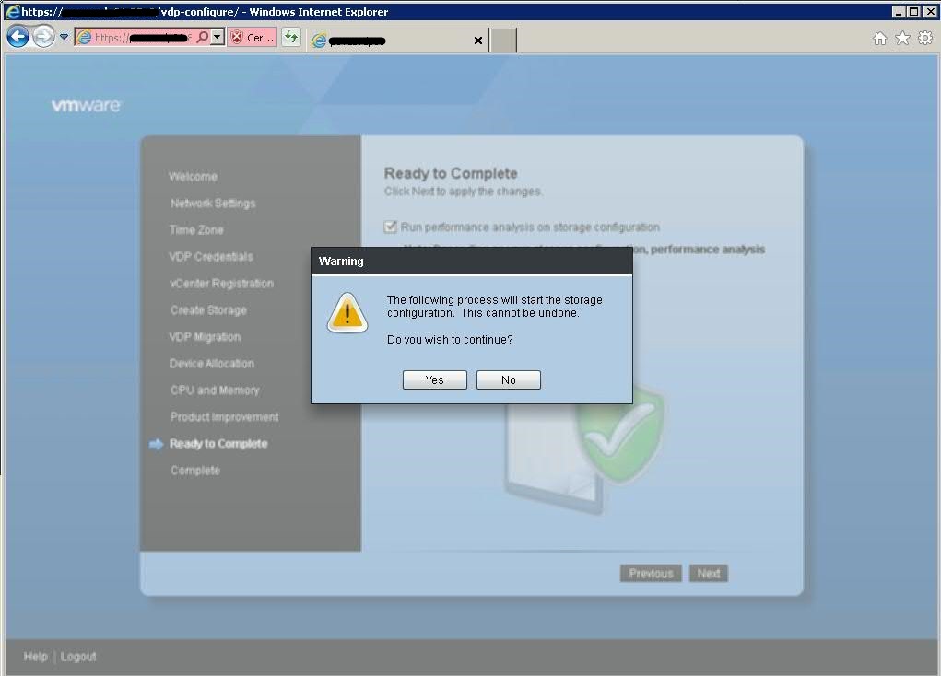Click the certificate error shield icon
This screenshot has width=941, height=676.
point(237,37)
